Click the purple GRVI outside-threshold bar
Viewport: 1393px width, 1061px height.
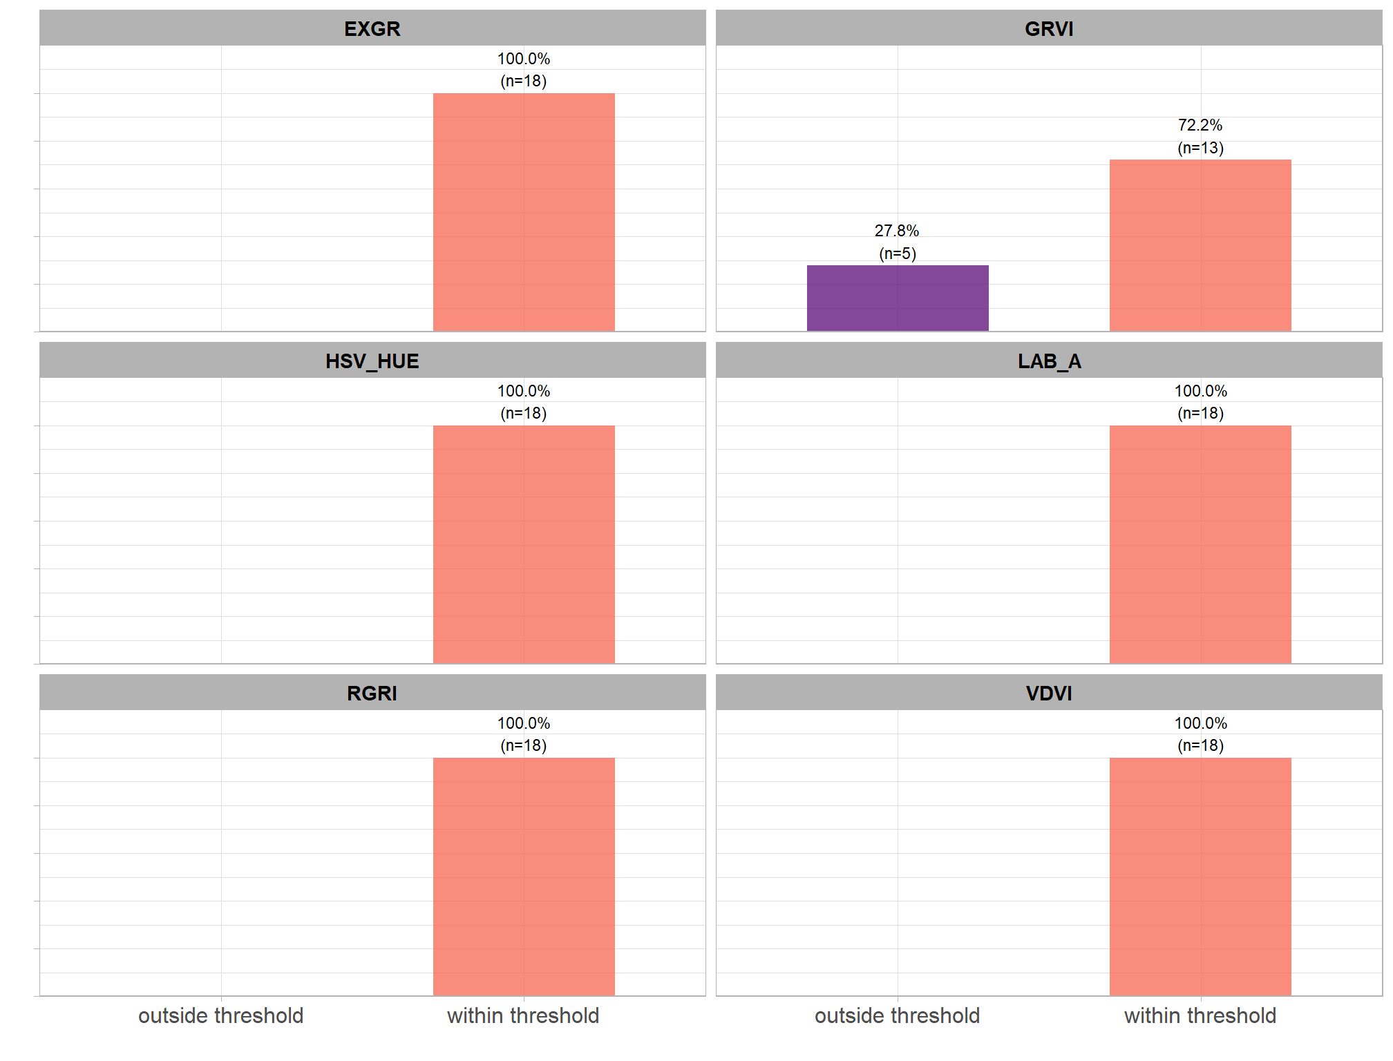pos(898,298)
